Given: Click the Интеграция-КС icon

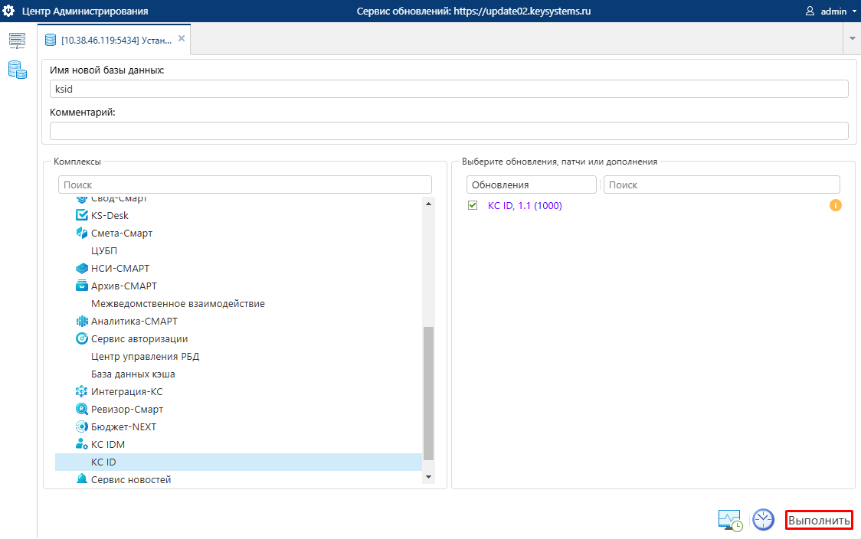Looking at the screenshot, I should [x=82, y=391].
